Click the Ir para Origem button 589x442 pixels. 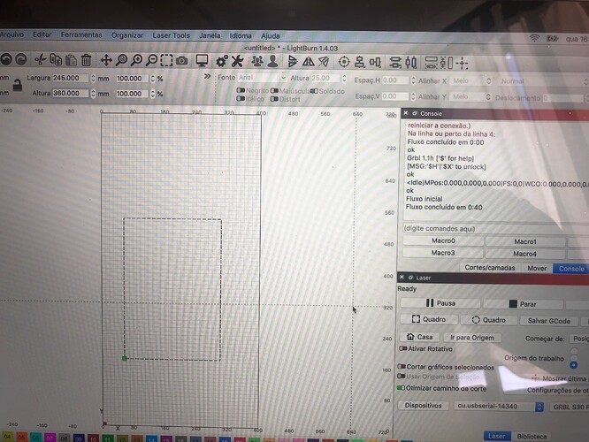point(471,337)
